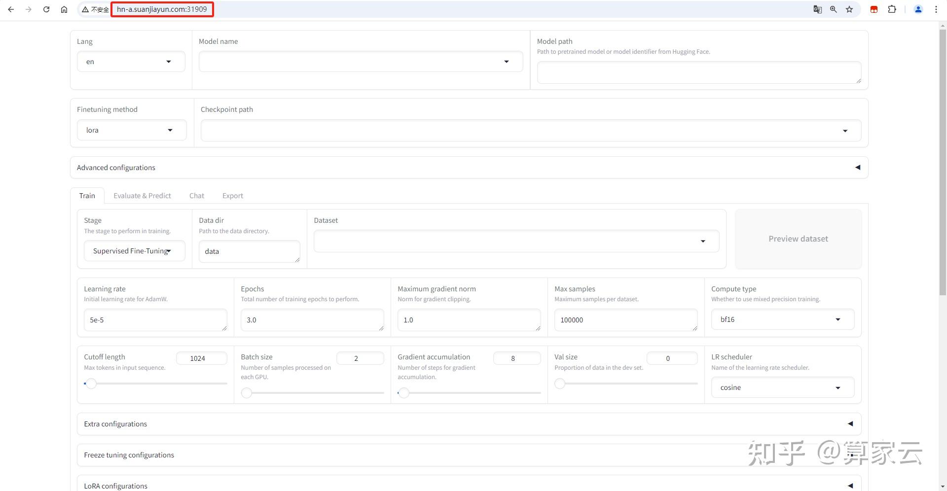Open the Export tab

click(x=233, y=196)
